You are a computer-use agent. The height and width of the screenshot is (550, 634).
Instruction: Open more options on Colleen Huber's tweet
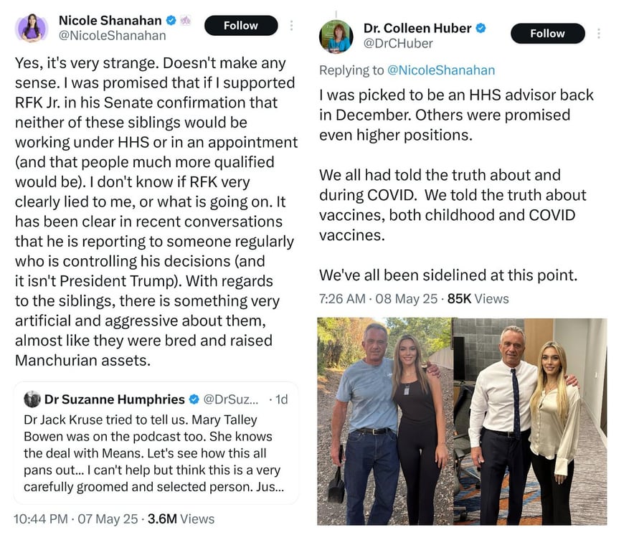598,34
